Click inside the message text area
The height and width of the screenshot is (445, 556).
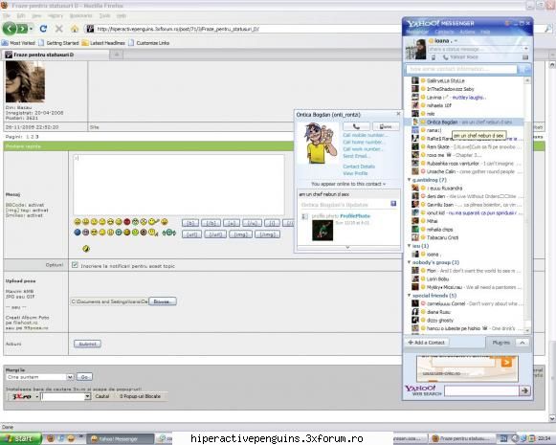pyautogui.click(x=179, y=185)
